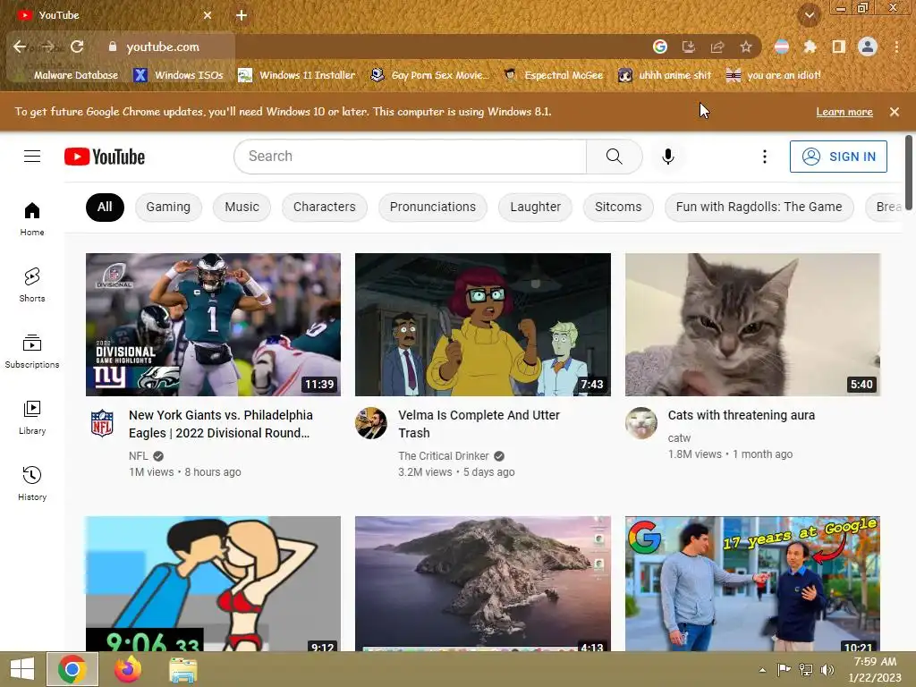Open the 17 years at Google thumbnail
The width and height of the screenshot is (916, 687).
coord(752,583)
